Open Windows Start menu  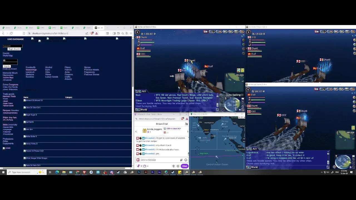[x=3, y=172]
